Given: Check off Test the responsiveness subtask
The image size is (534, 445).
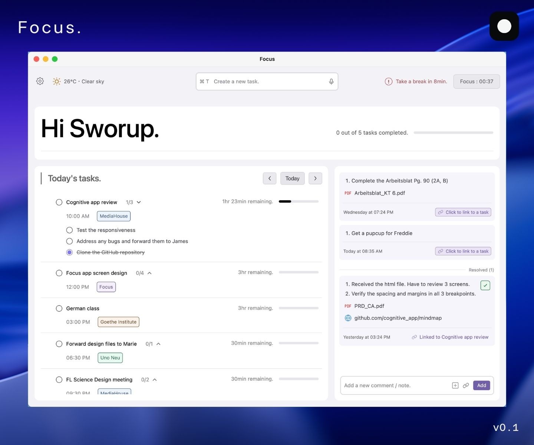Looking at the screenshot, I should 69,230.
